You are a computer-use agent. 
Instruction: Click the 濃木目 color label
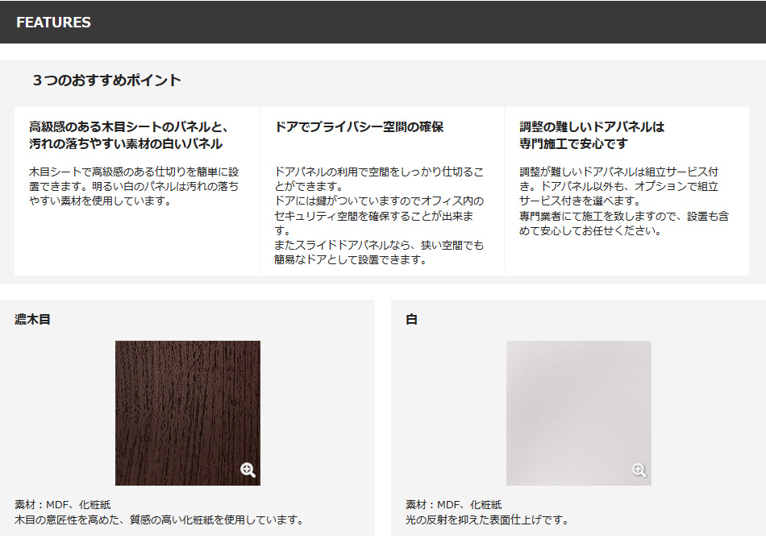click(x=32, y=319)
